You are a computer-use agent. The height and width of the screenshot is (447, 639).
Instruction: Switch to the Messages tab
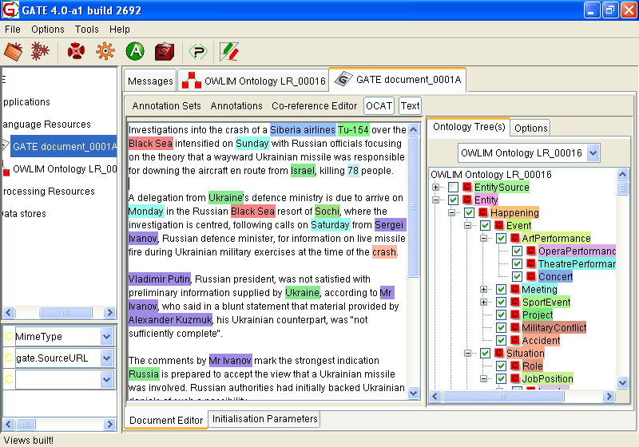pos(150,81)
